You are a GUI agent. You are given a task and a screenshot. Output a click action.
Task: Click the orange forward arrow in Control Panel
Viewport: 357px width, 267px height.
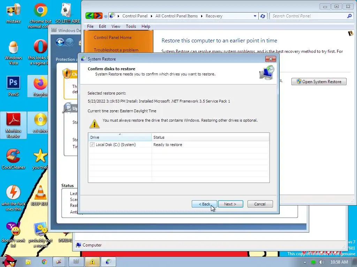pyautogui.click(x=98, y=16)
